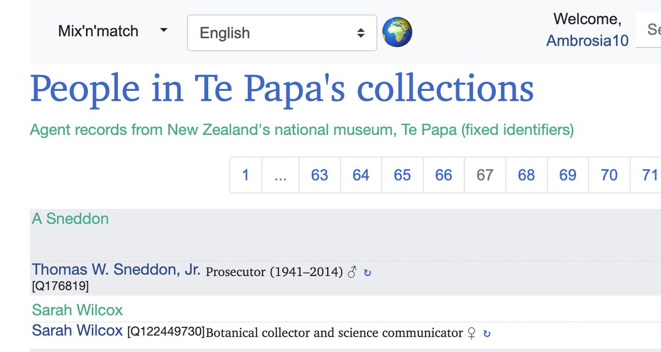Go to page 68
The width and height of the screenshot is (661, 352).
click(x=526, y=175)
